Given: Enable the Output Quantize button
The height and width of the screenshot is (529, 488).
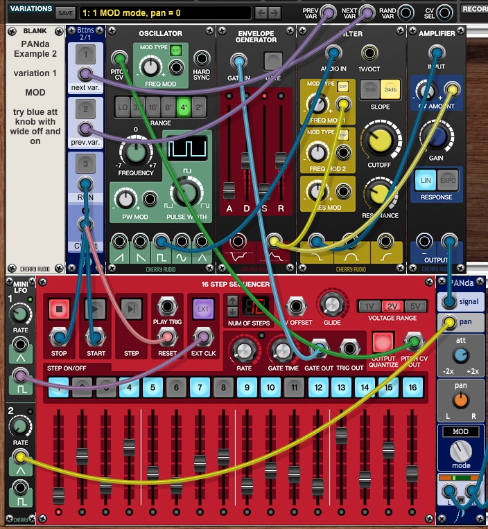Looking at the screenshot, I should [383, 342].
